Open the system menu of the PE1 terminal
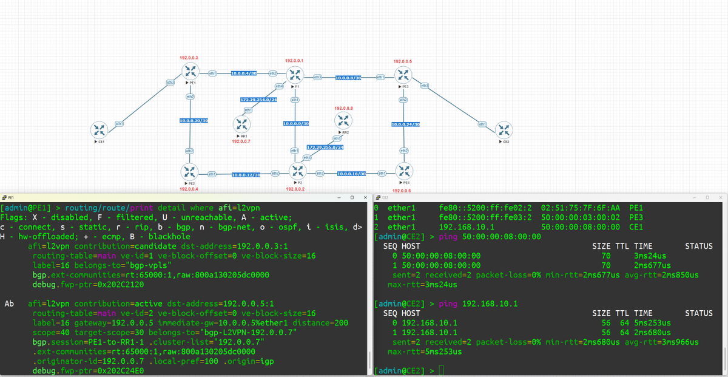This screenshot has width=728, height=377. pyautogui.click(x=5, y=197)
